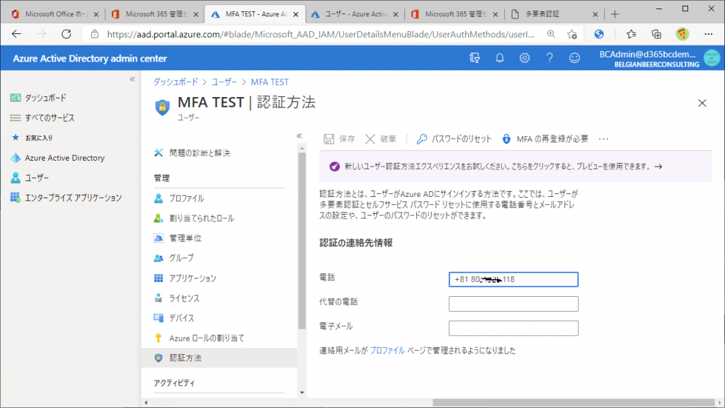Open portal settings gear
This screenshot has width=725, height=408.
(x=525, y=58)
